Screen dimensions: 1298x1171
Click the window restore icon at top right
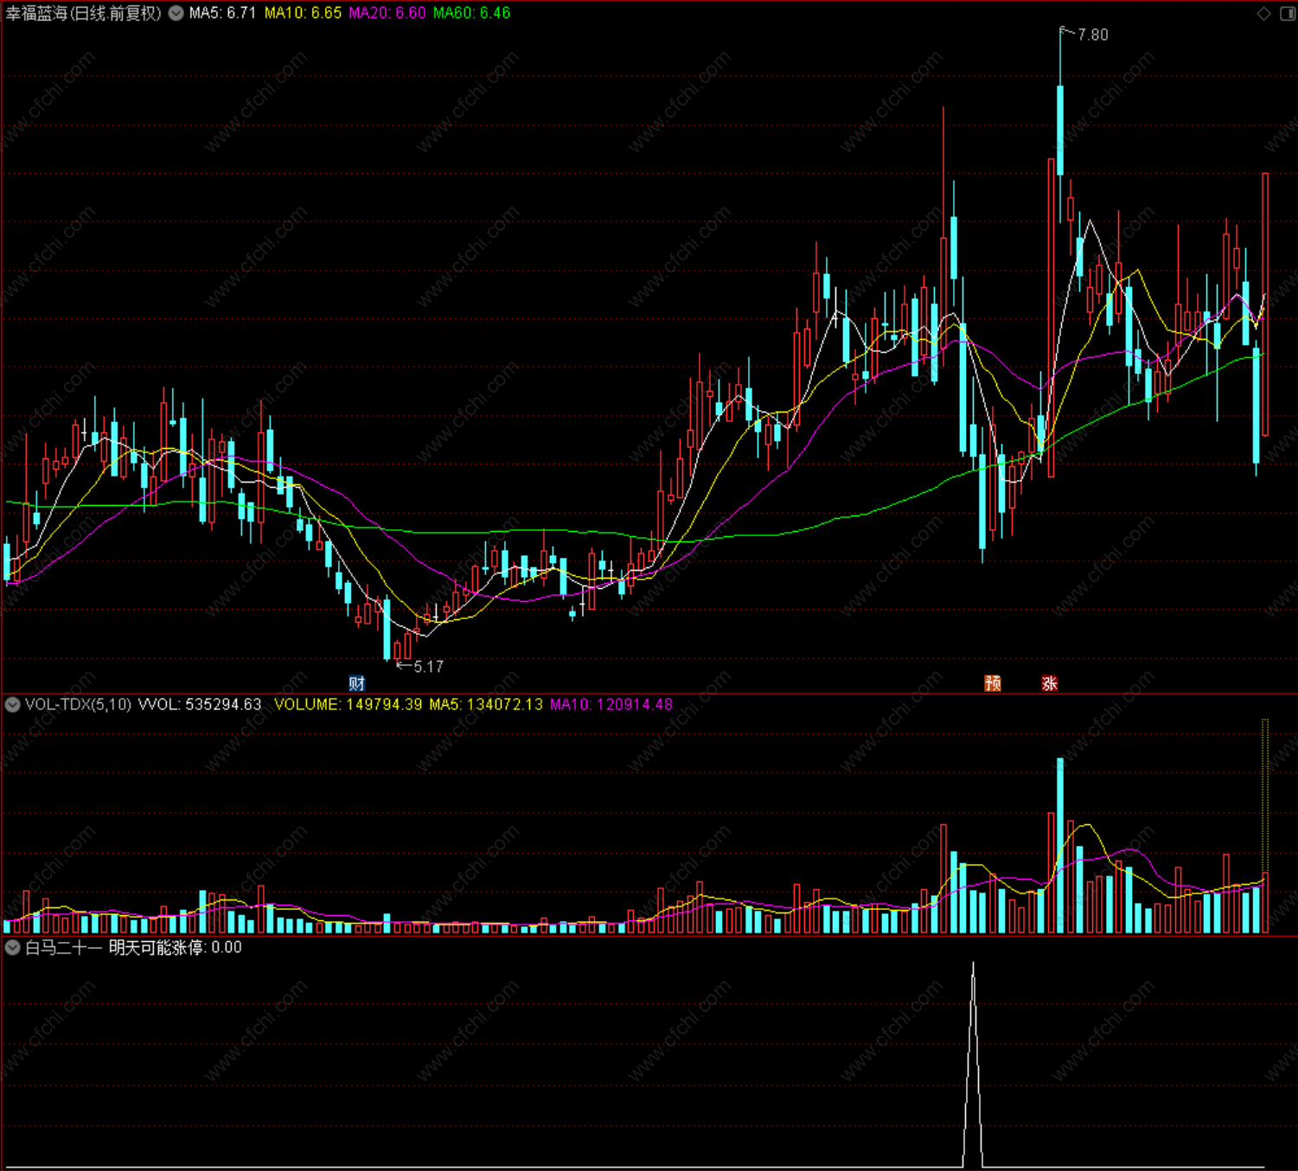(x=1286, y=13)
